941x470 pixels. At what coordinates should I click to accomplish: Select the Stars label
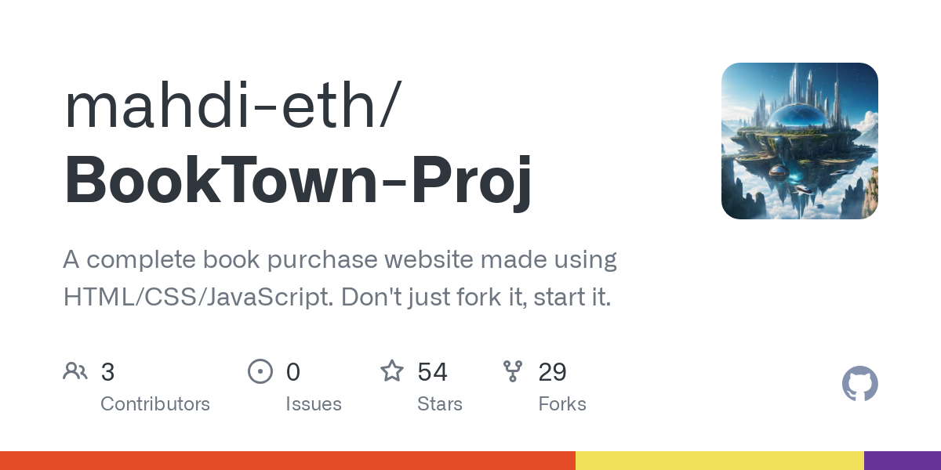440,404
